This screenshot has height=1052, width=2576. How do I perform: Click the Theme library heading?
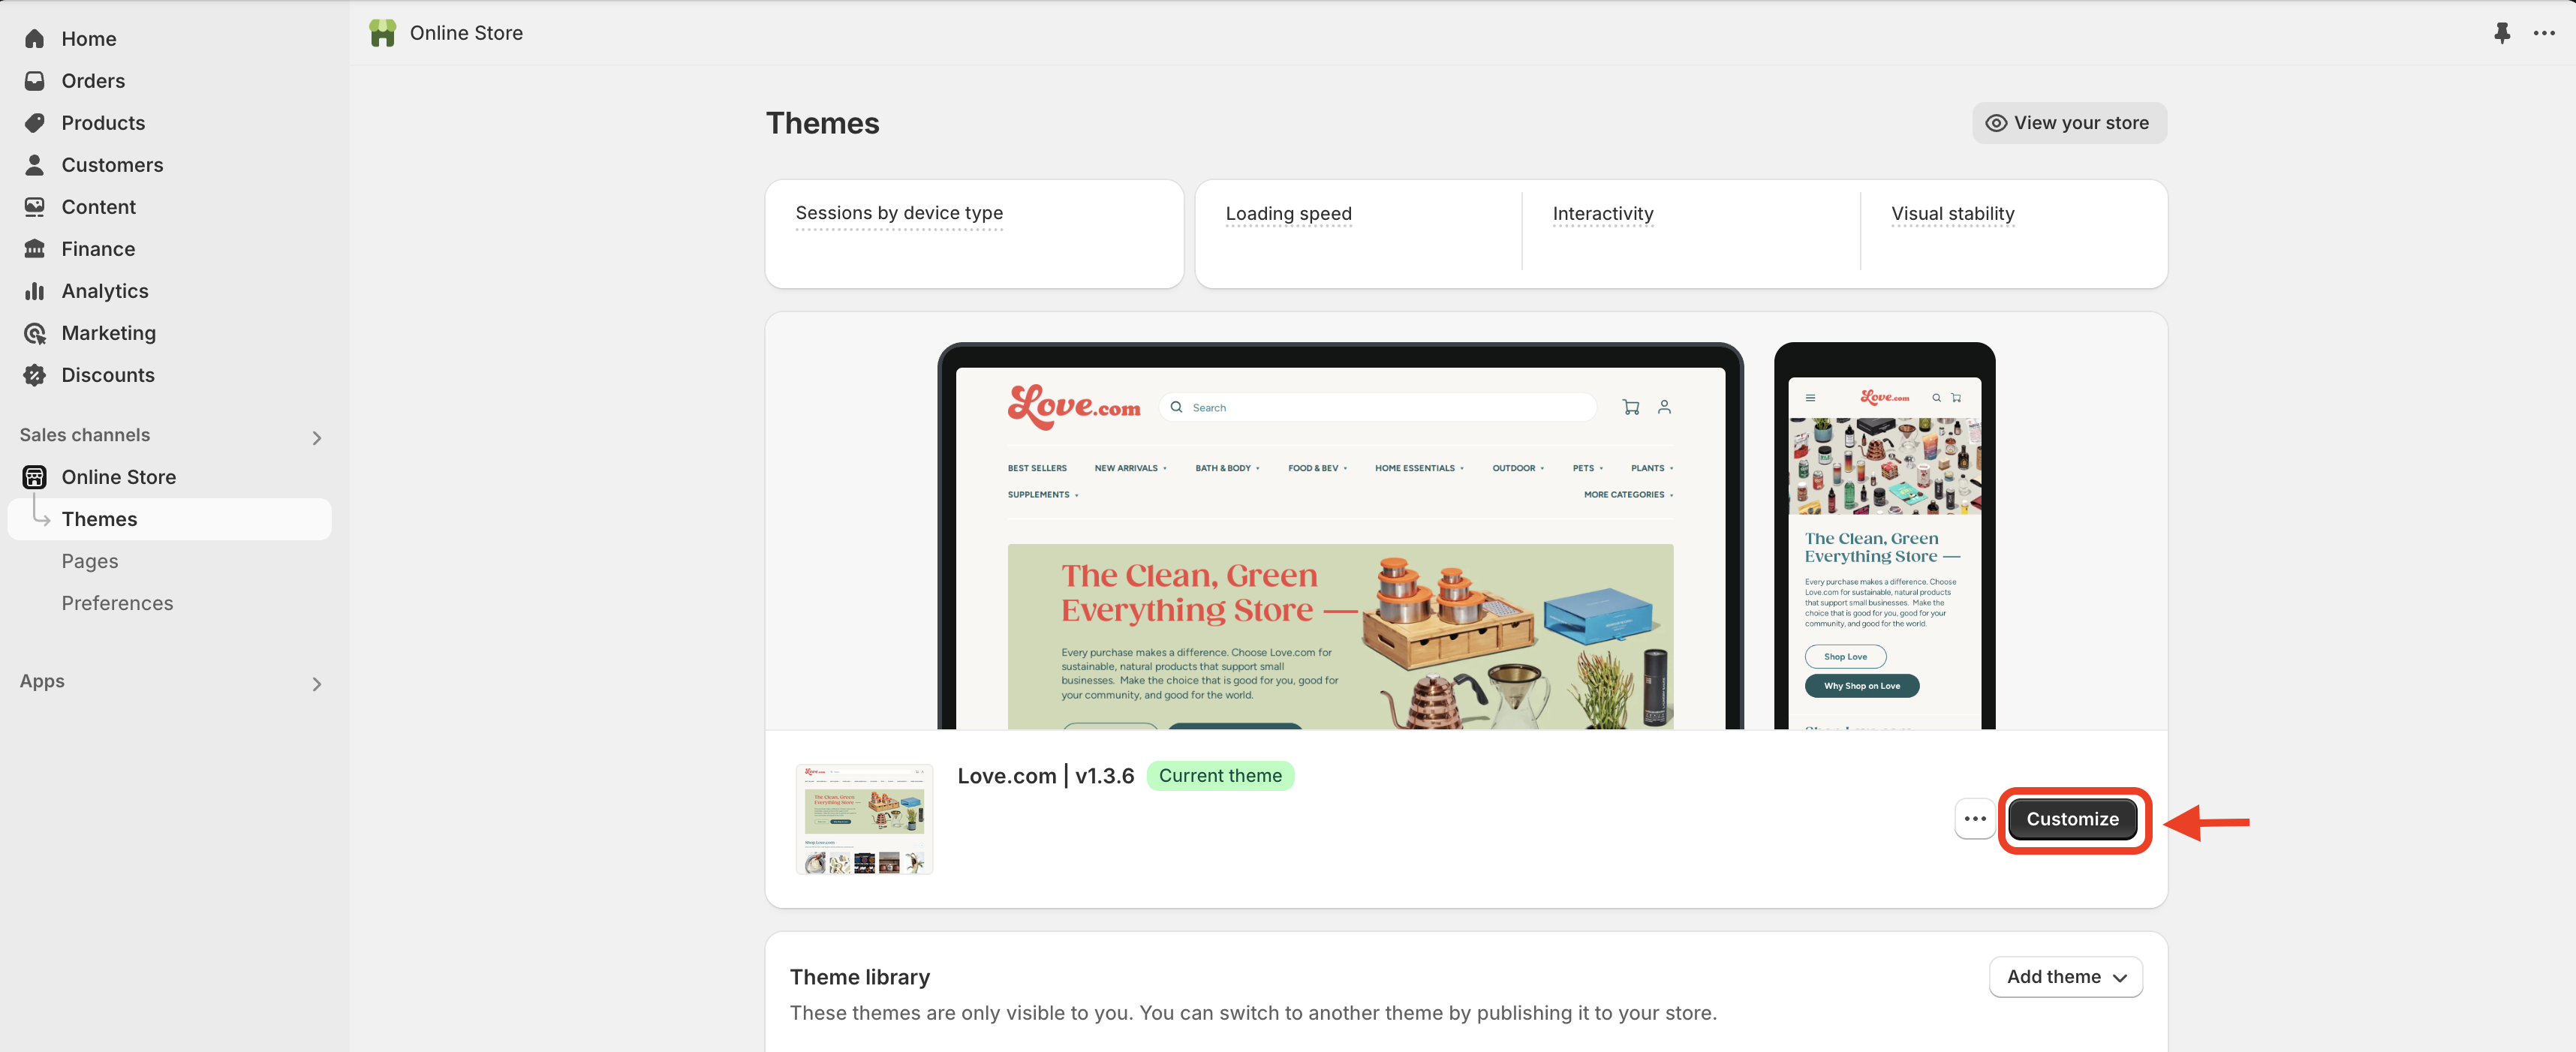tap(859, 977)
